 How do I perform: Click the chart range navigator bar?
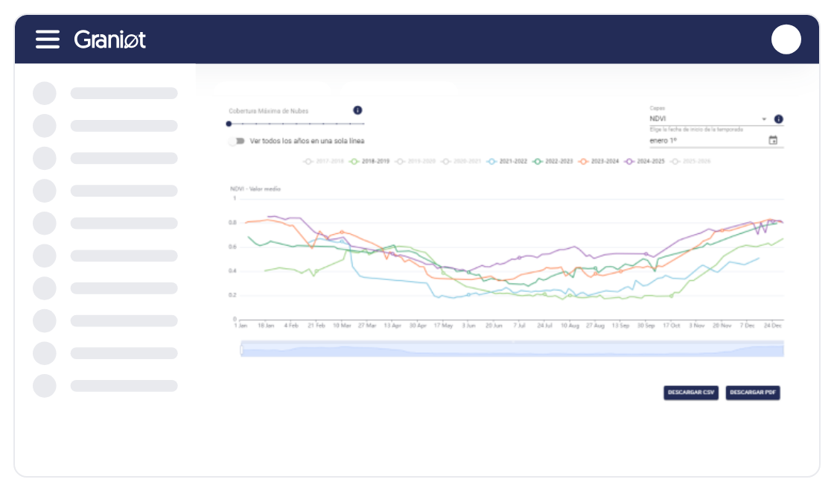tap(512, 349)
